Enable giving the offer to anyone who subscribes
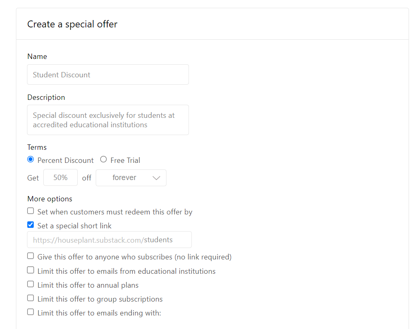The image size is (418, 329). pos(30,255)
